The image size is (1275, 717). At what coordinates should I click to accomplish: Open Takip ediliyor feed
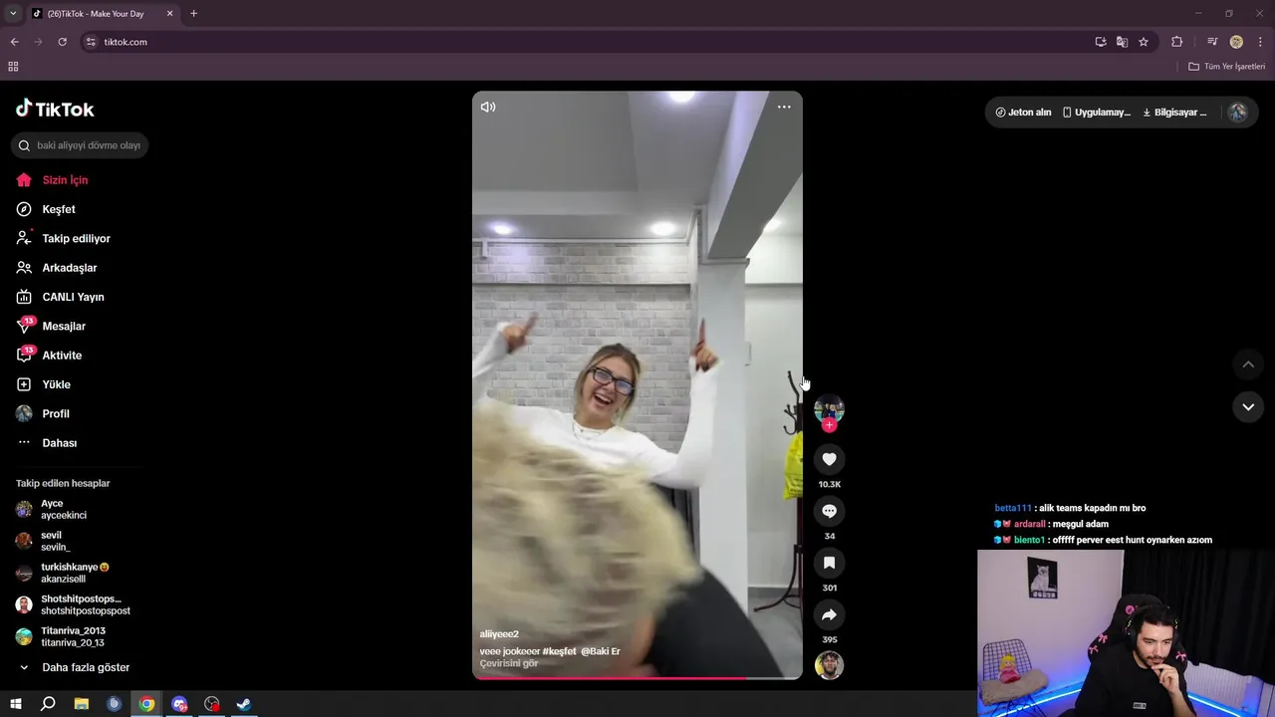coord(75,238)
